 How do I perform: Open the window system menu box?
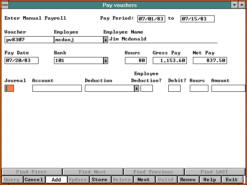pyautogui.click(x=5, y=5)
